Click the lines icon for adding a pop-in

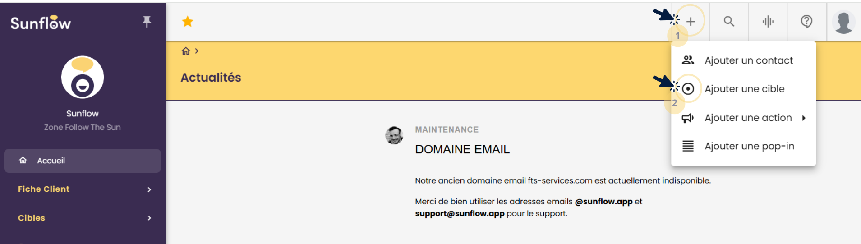click(688, 146)
